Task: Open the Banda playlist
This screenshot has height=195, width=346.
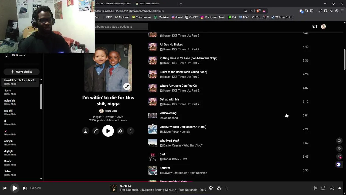Action: [x=20, y=163]
